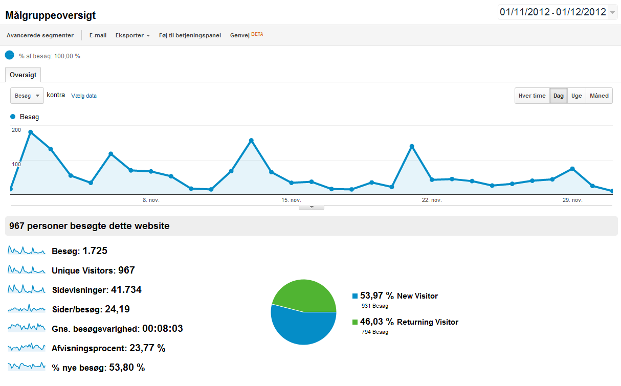Image resolution: width=621 pixels, height=386 pixels.
Task: Click the Afvisningsprocent sparkline icon
Action: coord(27,348)
